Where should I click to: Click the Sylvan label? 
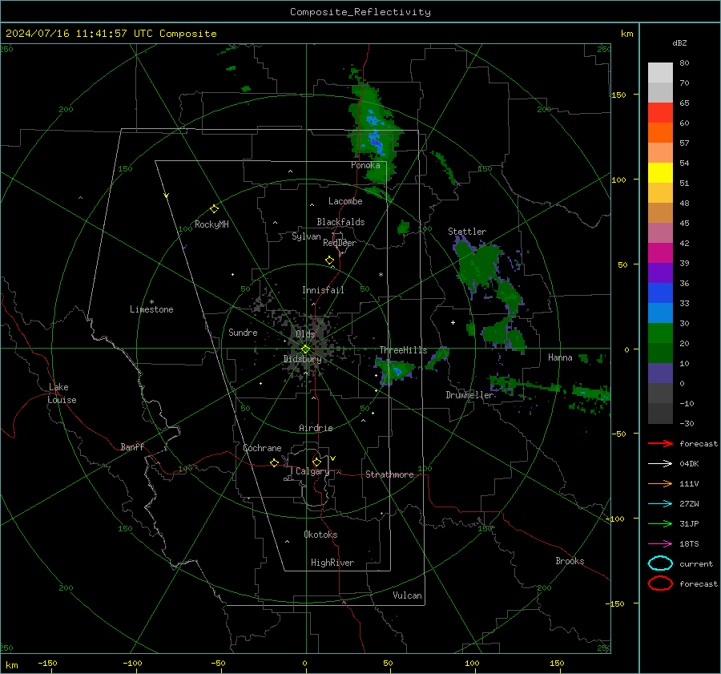306,236
